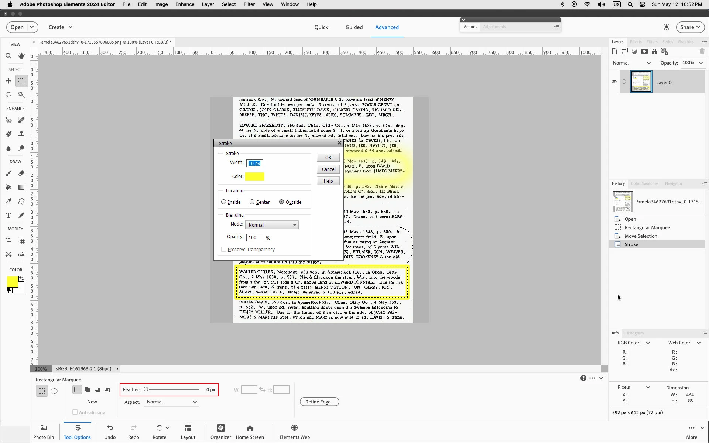Click the yellow stroke Color swatch

click(255, 176)
